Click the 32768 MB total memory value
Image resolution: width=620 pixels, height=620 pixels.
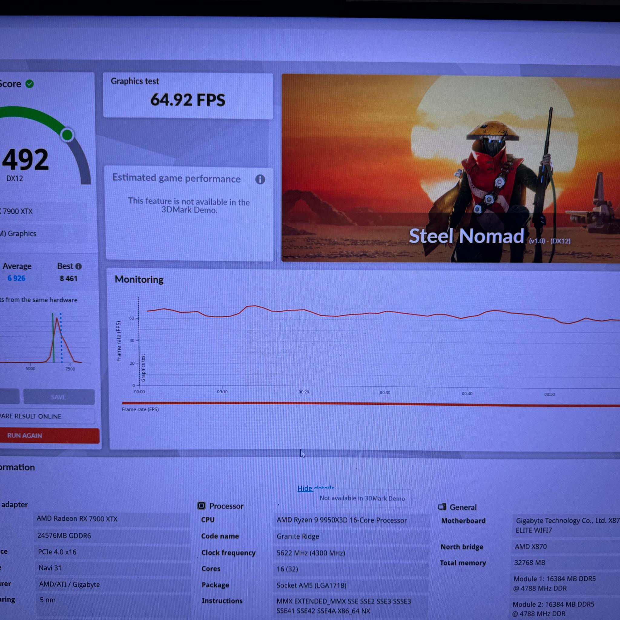click(x=566, y=562)
